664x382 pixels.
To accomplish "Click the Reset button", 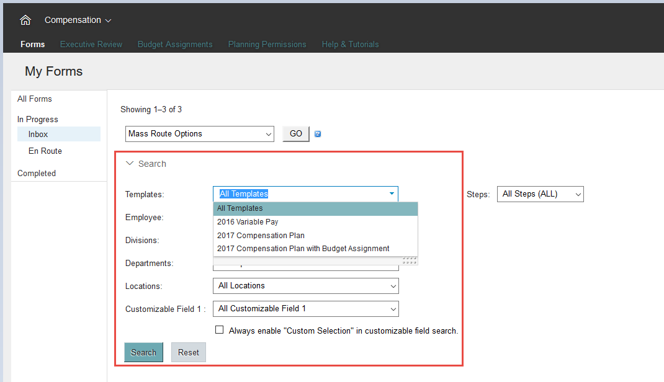I will pyautogui.click(x=189, y=352).
